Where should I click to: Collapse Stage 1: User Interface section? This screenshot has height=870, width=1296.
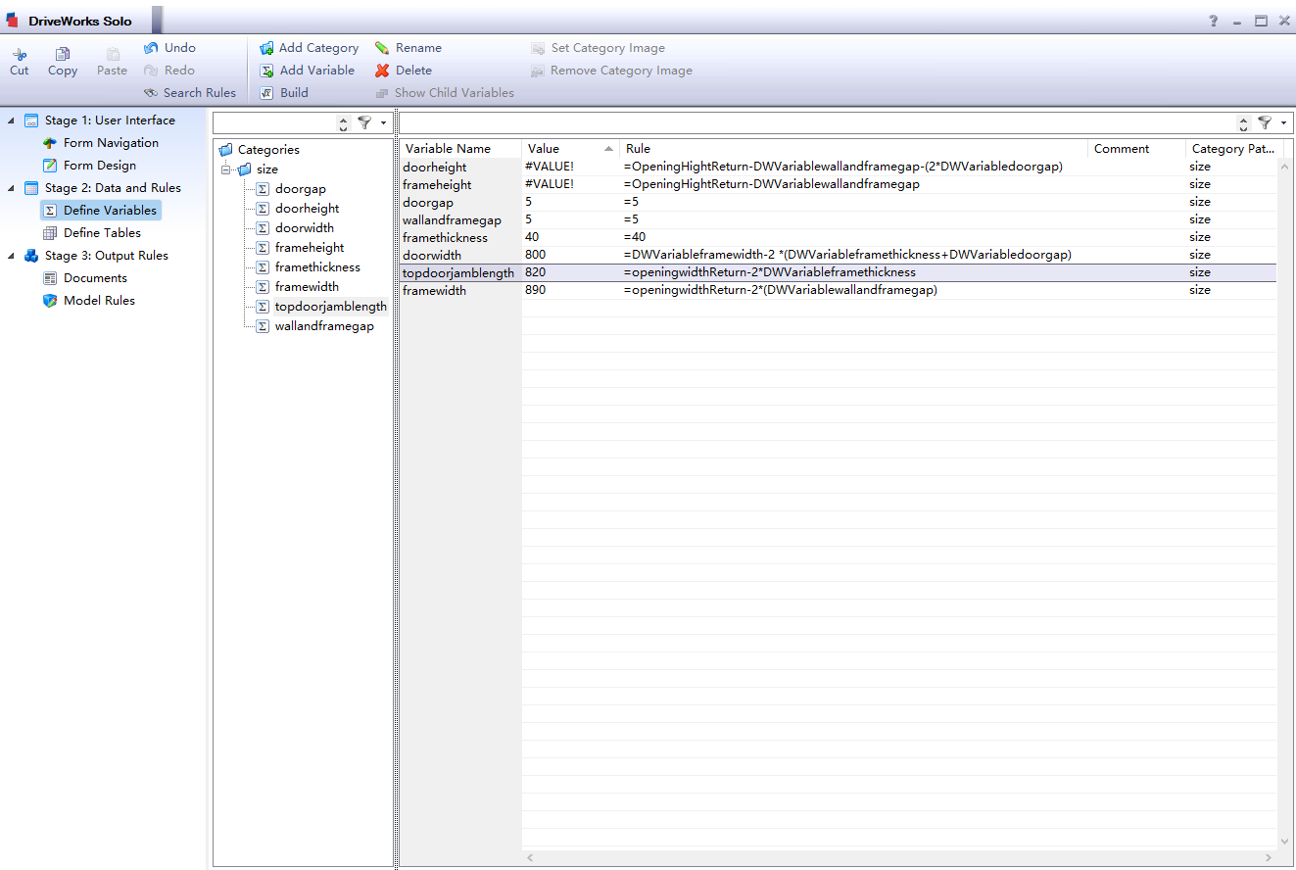[11, 121]
